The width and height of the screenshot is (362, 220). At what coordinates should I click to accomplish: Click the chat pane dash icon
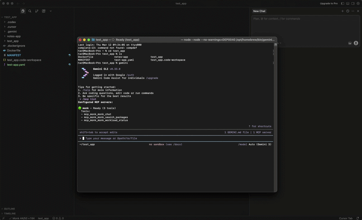click(x=353, y=11)
